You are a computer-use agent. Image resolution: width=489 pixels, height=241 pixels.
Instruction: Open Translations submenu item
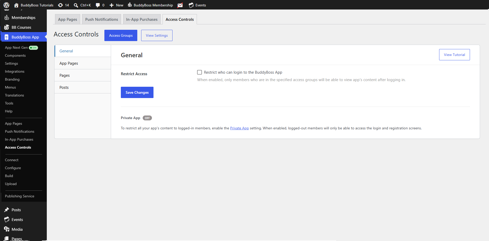14,95
